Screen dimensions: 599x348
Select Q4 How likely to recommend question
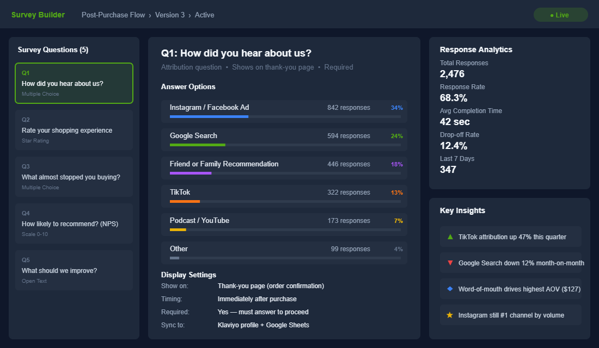click(x=74, y=223)
